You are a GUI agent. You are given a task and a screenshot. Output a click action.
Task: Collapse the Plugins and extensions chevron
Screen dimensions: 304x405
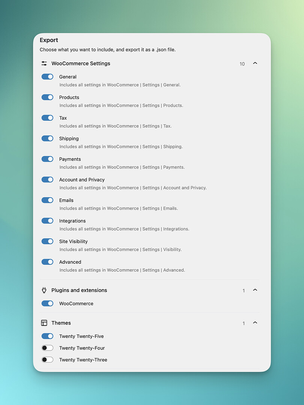click(255, 290)
